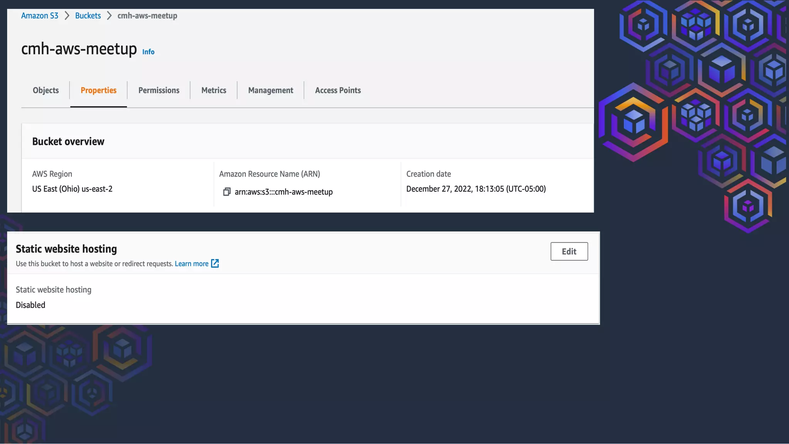Click the ARN text arn:aws:s3:::cmh-aws-meetup
The image size is (789, 444).
click(284, 192)
